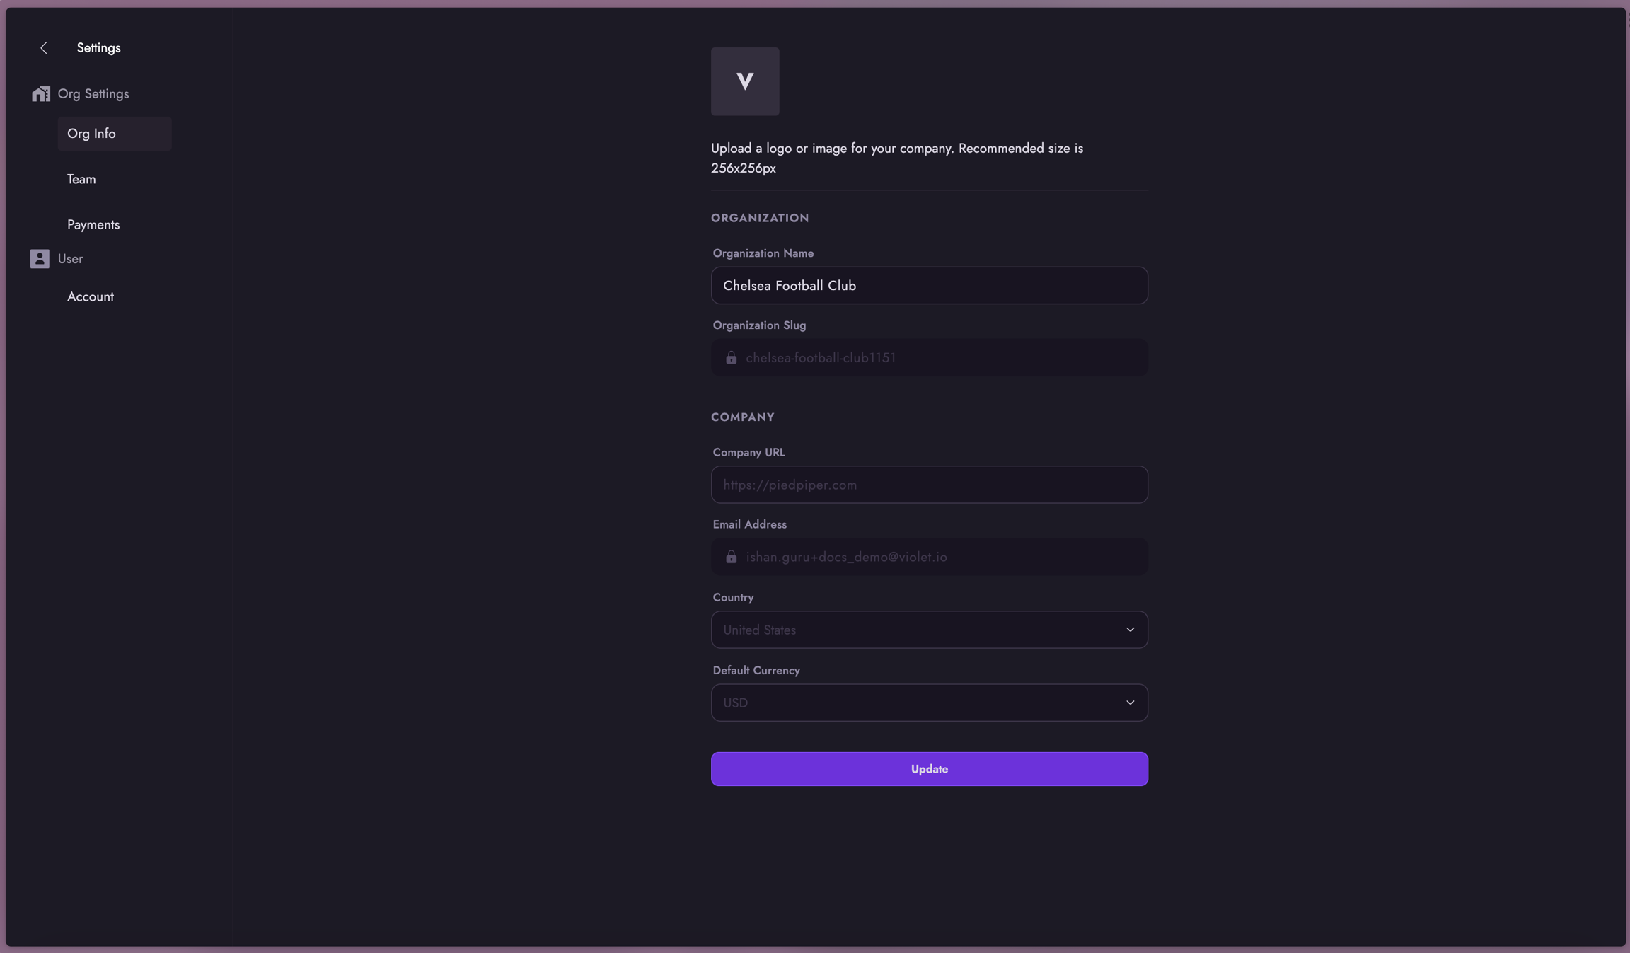Open the United States country selector
The height and width of the screenshot is (953, 1630).
[x=920, y=630]
